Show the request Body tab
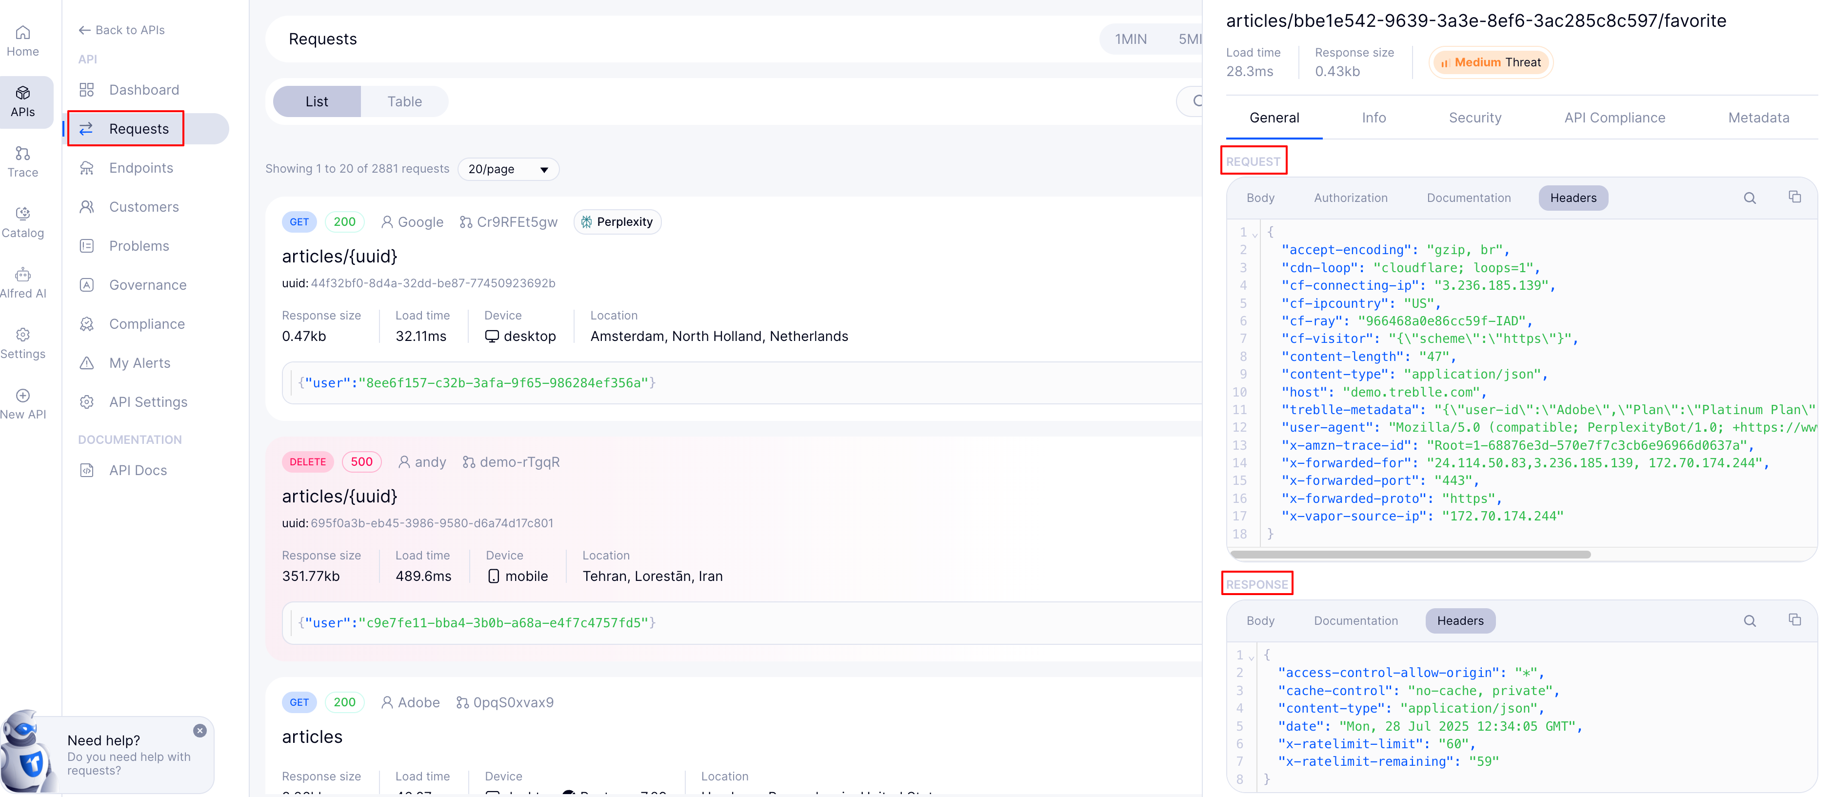 pos(1260,199)
